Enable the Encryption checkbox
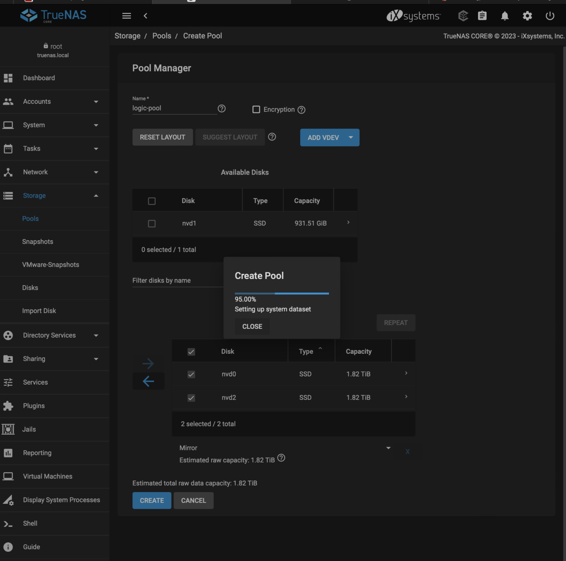Image resolution: width=566 pixels, height=561 pixels. tap(256, 109)
